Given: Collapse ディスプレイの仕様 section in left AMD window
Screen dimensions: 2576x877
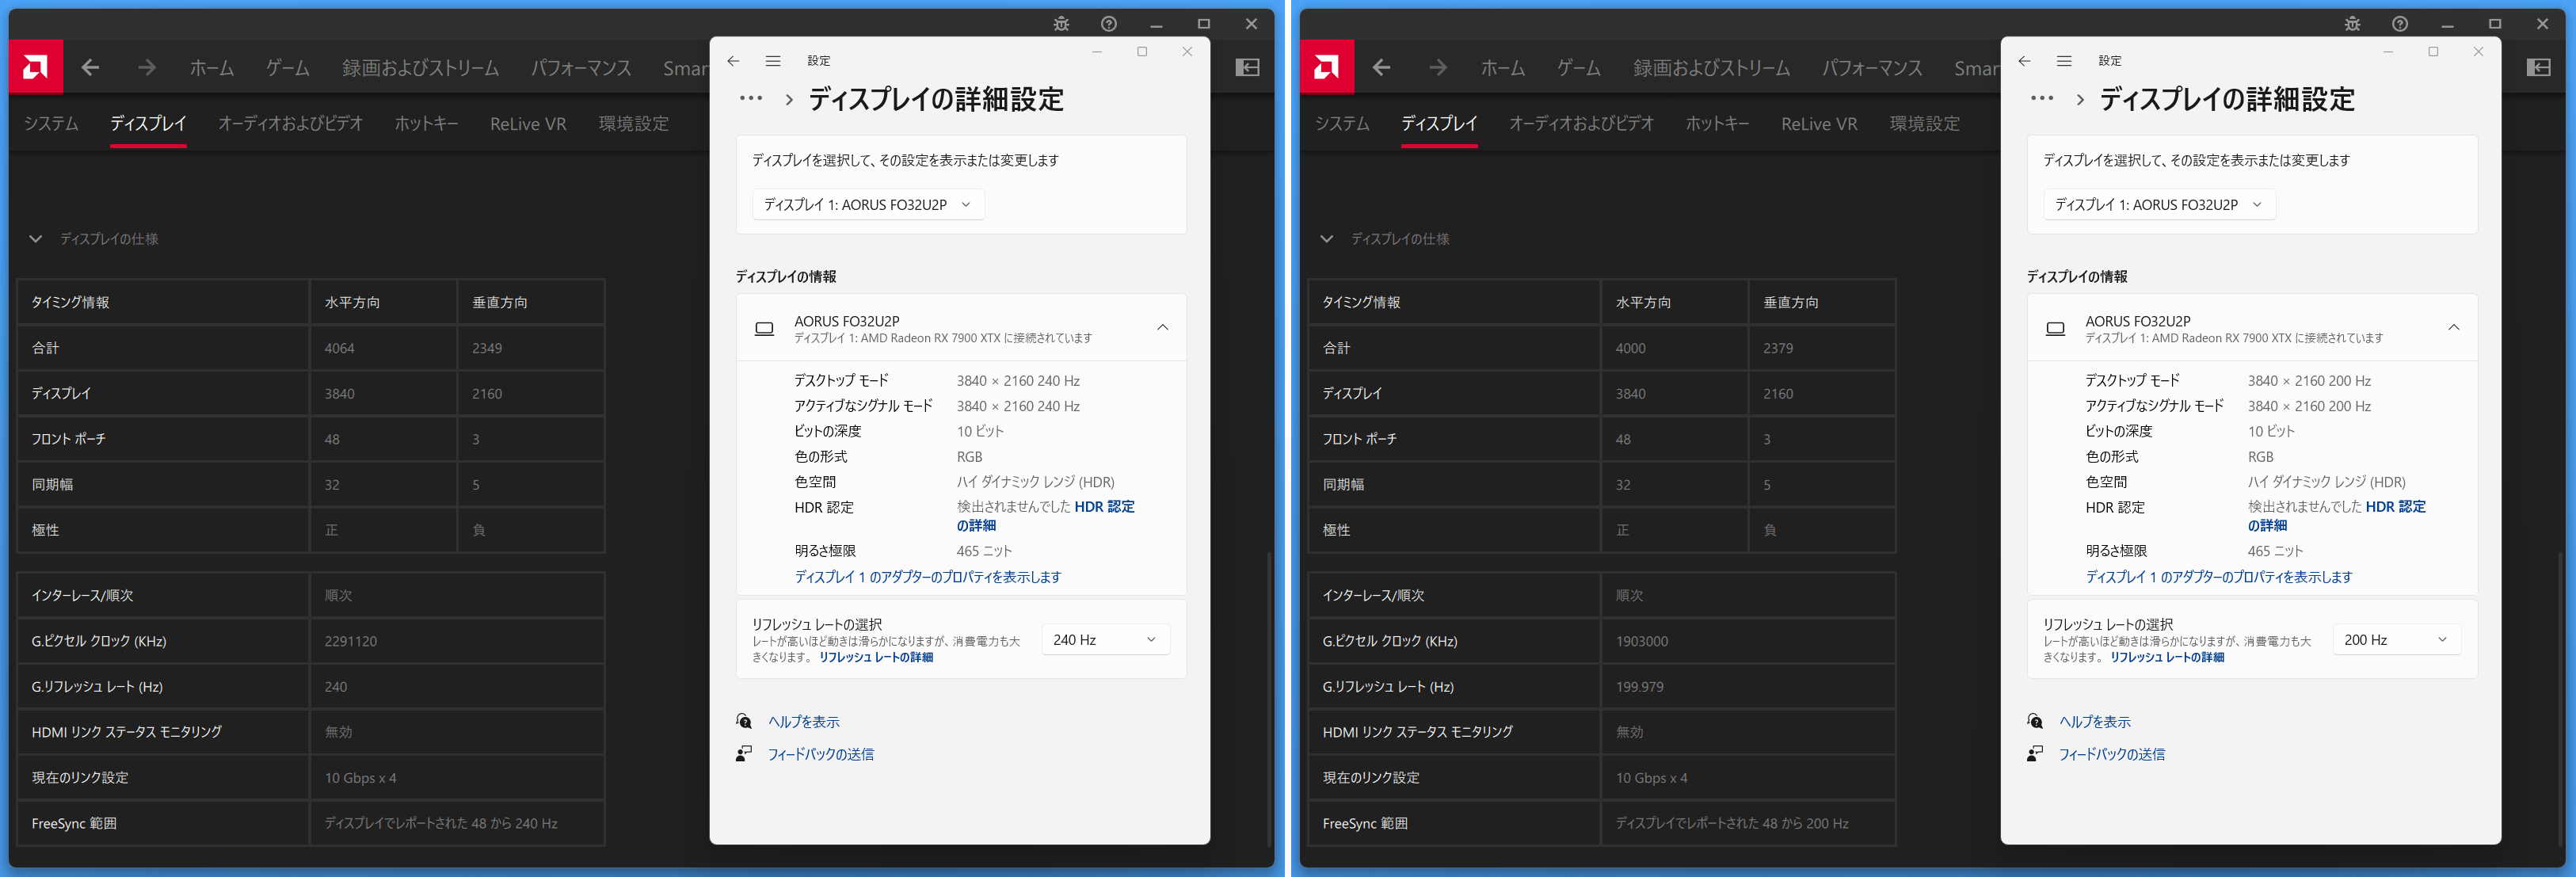Looking at the screenshot, I should click(x=36, y=239).
